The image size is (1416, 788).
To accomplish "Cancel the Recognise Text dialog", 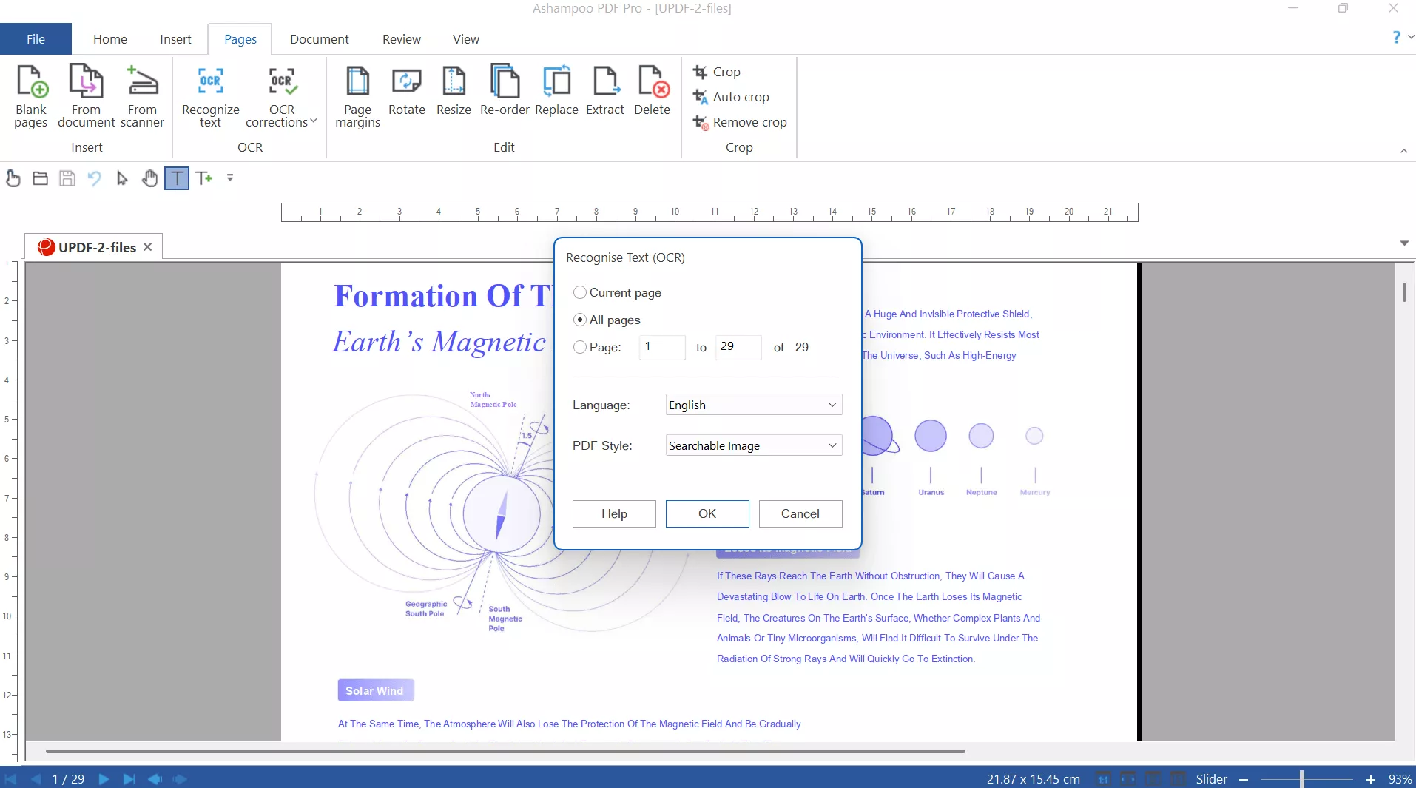I will 800,513.
